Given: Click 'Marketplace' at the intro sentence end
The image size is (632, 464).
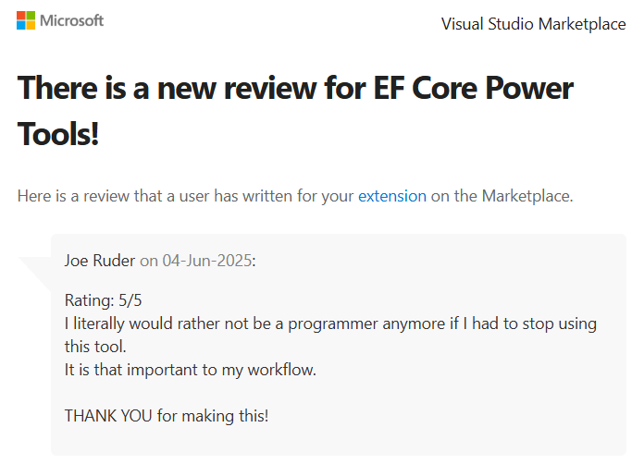Looking at the screenshot, I should [x=527, y=196].
